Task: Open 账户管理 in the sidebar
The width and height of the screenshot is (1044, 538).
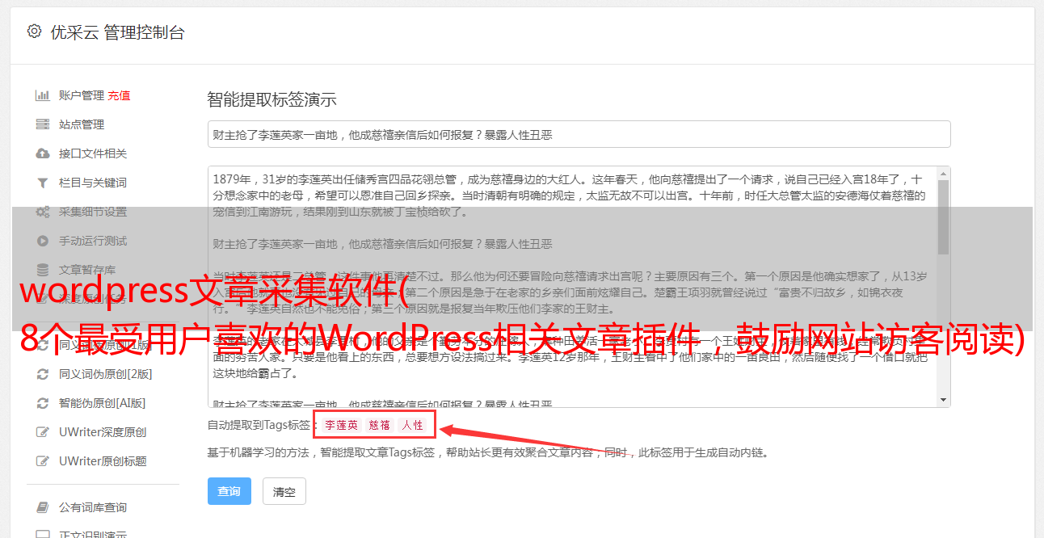Action: (x=82, y=95)
